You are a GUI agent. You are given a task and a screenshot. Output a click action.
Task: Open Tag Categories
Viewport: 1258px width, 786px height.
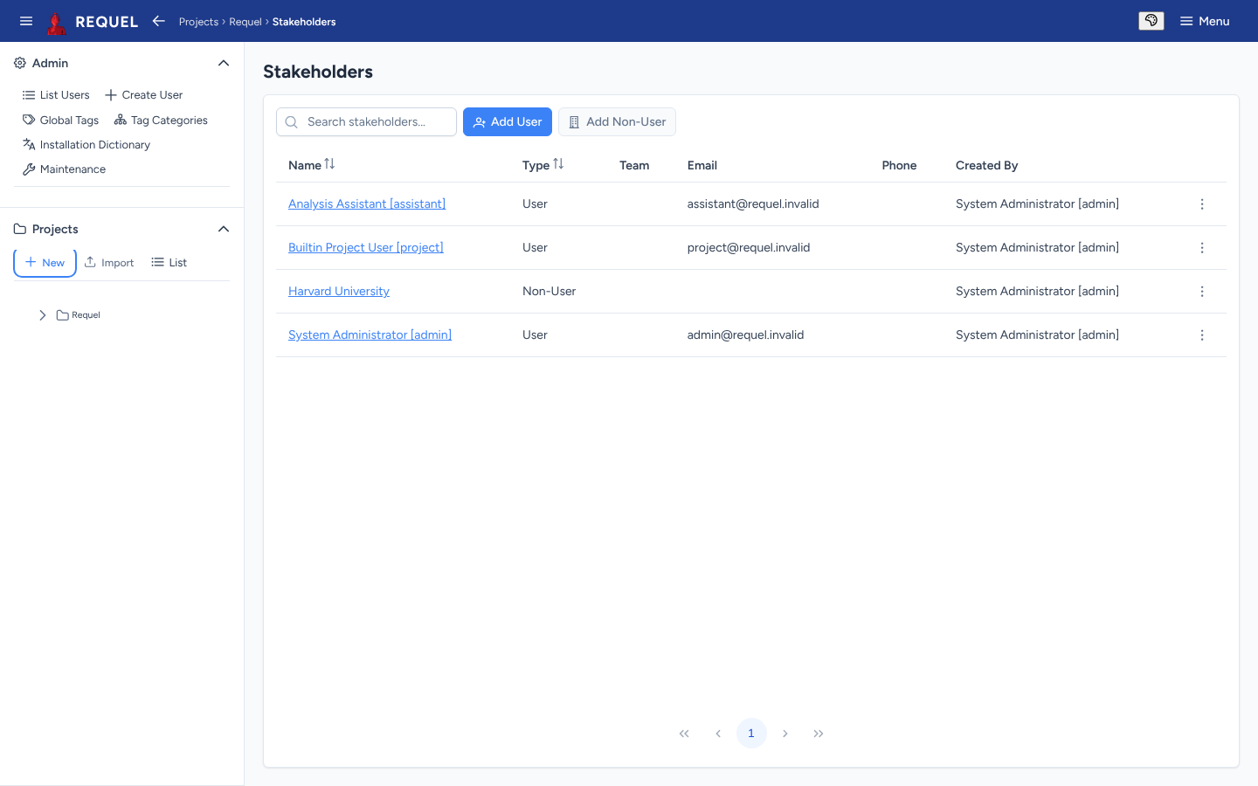[161, 121]
